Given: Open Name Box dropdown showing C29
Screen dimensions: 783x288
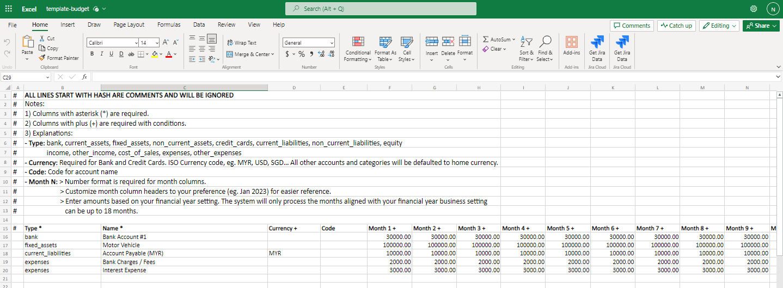Looking at the screenshot, I should pyautogui.click(x=47, y=77).
